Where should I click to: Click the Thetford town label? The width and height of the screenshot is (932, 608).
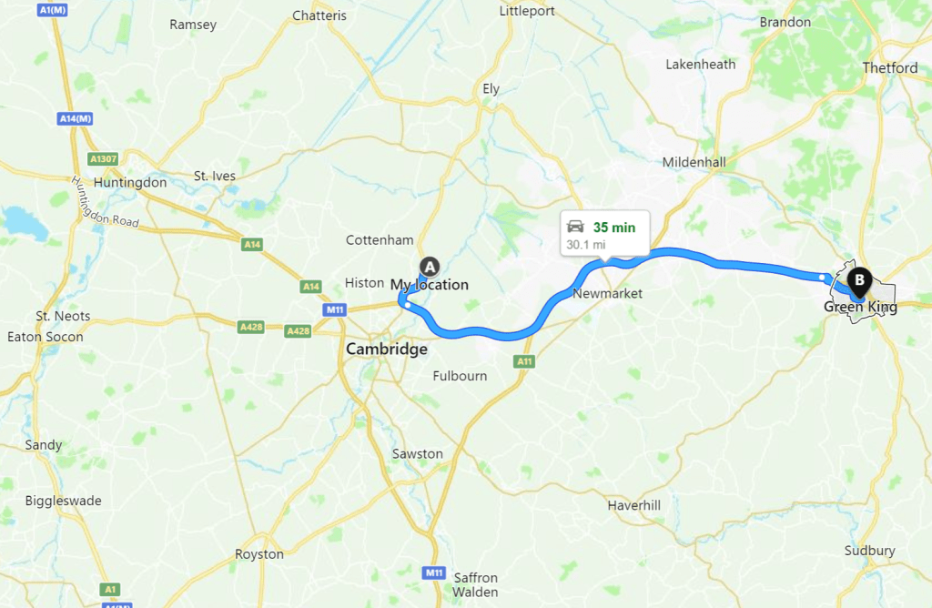coord(890,67)
